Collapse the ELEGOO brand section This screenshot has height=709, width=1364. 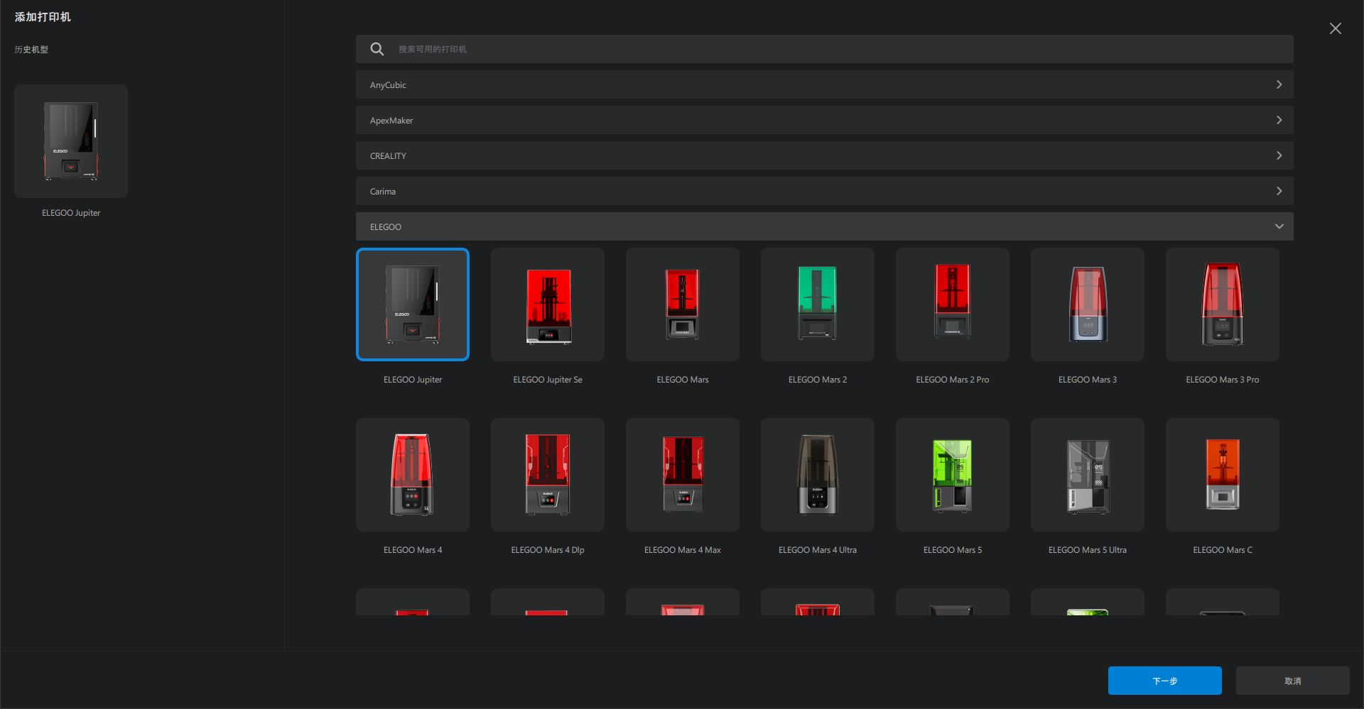[824, 226]
